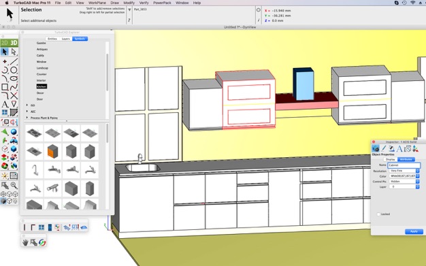Viewport: 426px width, 266px height.
Task: Switch to 3D mode button
Action: (x=14, y=43)
